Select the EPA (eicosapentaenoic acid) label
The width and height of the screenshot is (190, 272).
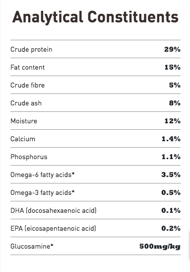53,228
